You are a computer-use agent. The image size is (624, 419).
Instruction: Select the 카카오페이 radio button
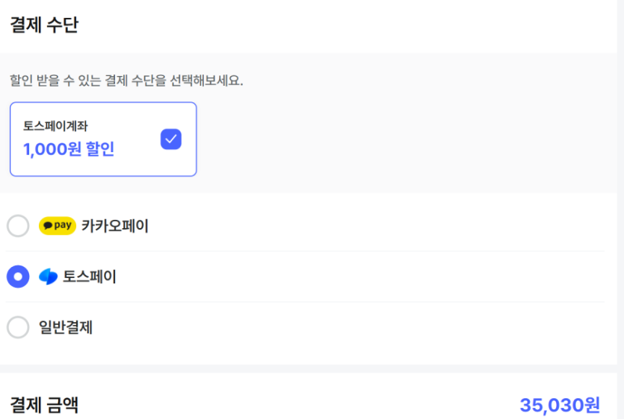[18, 225]
